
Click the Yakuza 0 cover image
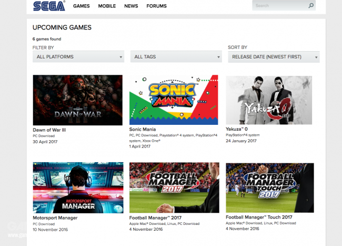269,100
